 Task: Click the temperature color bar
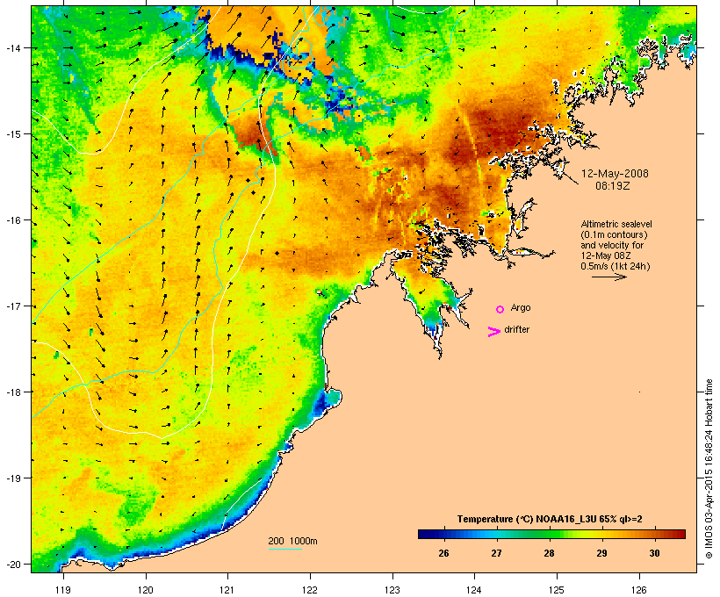click(x=551, y=534)
